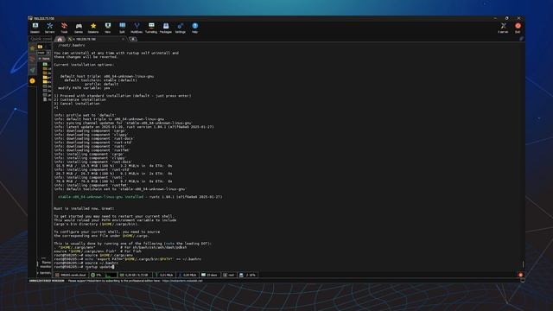Click the red Exit button

[x=518, y=28]
